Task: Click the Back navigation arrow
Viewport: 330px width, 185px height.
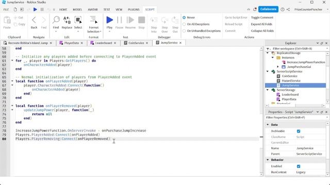Action: click(x=34, y=20)
